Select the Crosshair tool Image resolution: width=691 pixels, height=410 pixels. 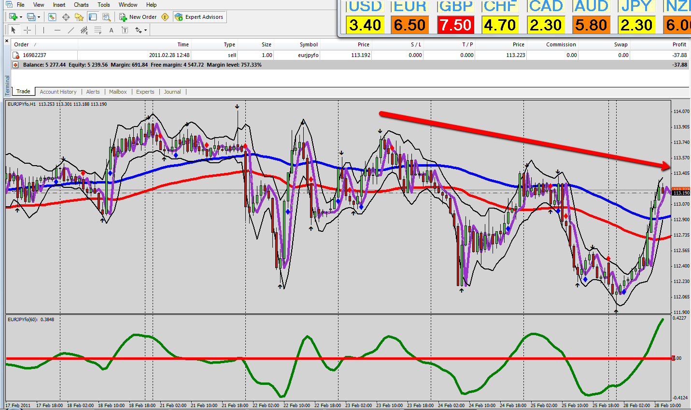(x=28, y=30)
